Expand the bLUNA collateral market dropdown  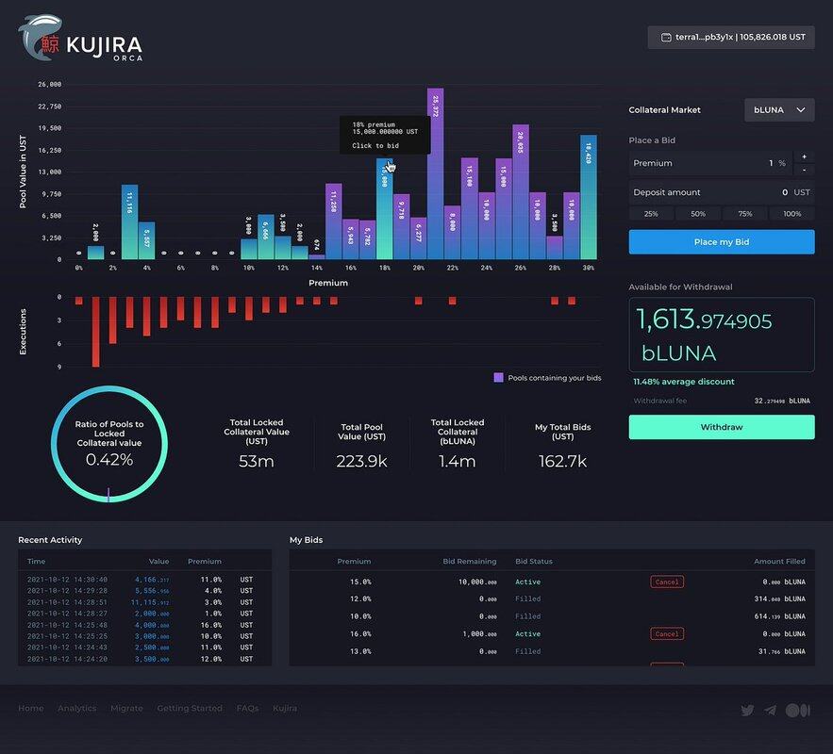(x=779, y=110)
